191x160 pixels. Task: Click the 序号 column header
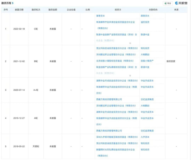tap(6, 10)
